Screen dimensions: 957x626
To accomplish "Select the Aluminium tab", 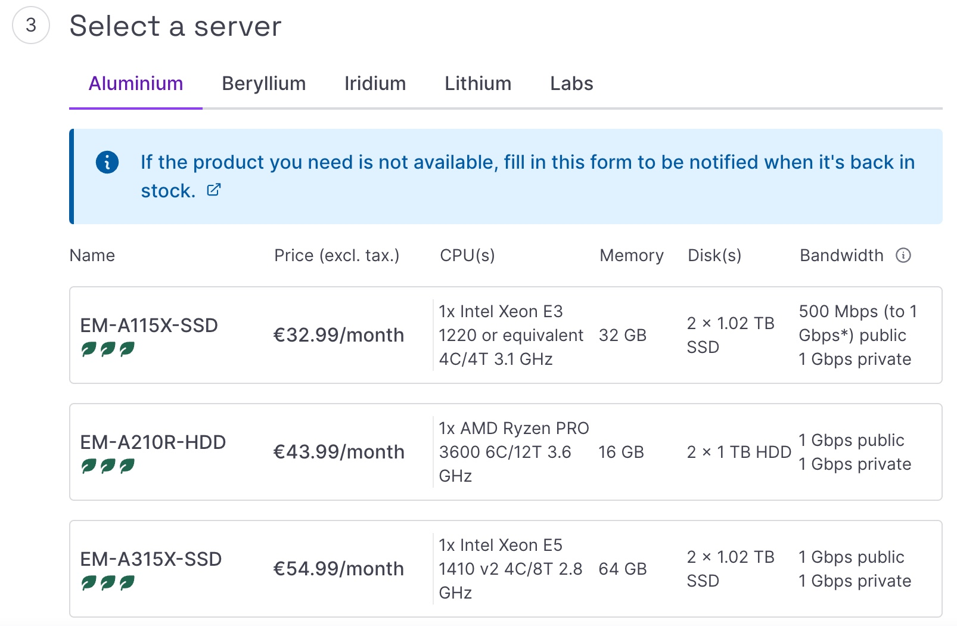I will coord(135,83).
